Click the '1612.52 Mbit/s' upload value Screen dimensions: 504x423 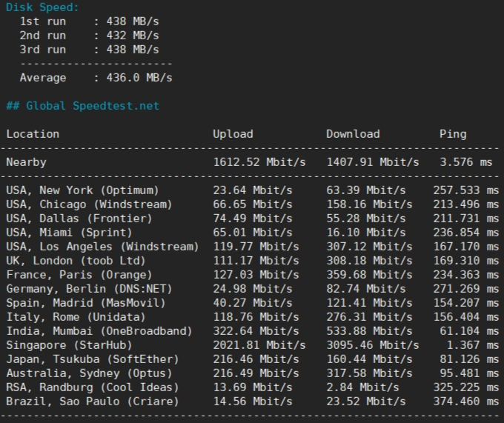[x=259, y=162]
